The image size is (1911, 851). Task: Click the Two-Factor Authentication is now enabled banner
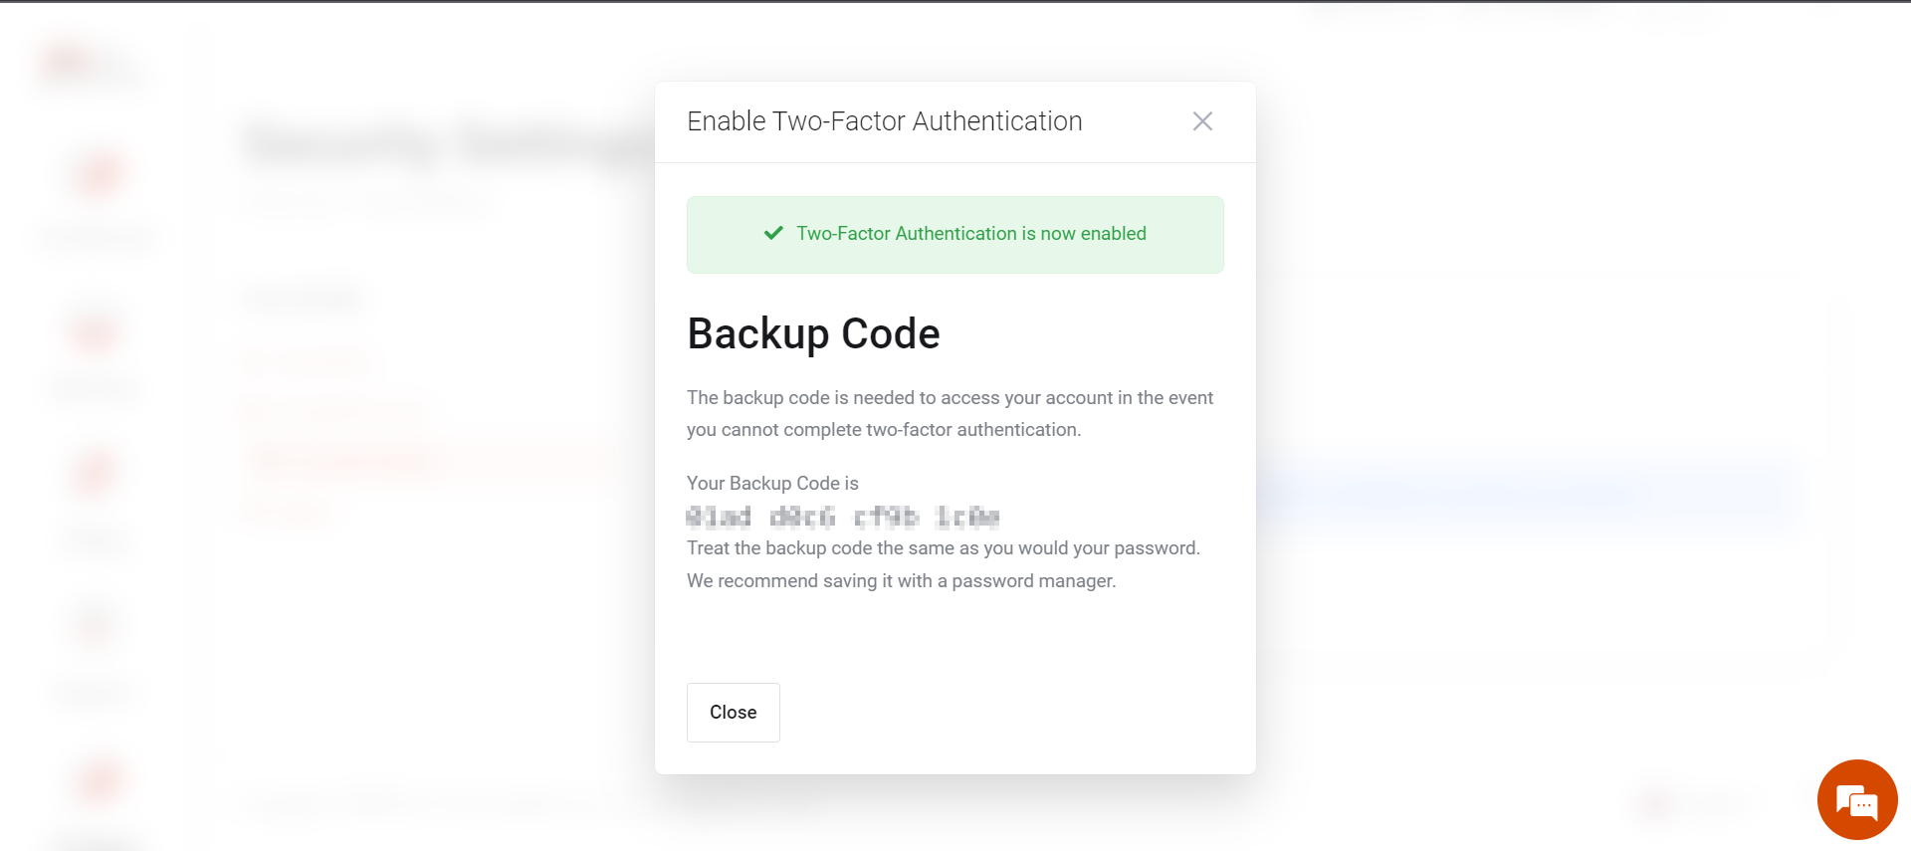click(x=955, y=235)
